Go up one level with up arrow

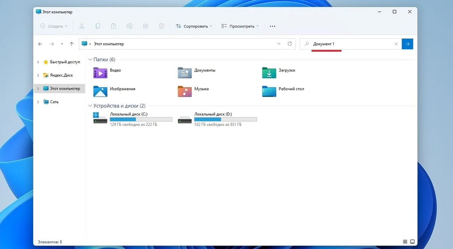point(72,44)
